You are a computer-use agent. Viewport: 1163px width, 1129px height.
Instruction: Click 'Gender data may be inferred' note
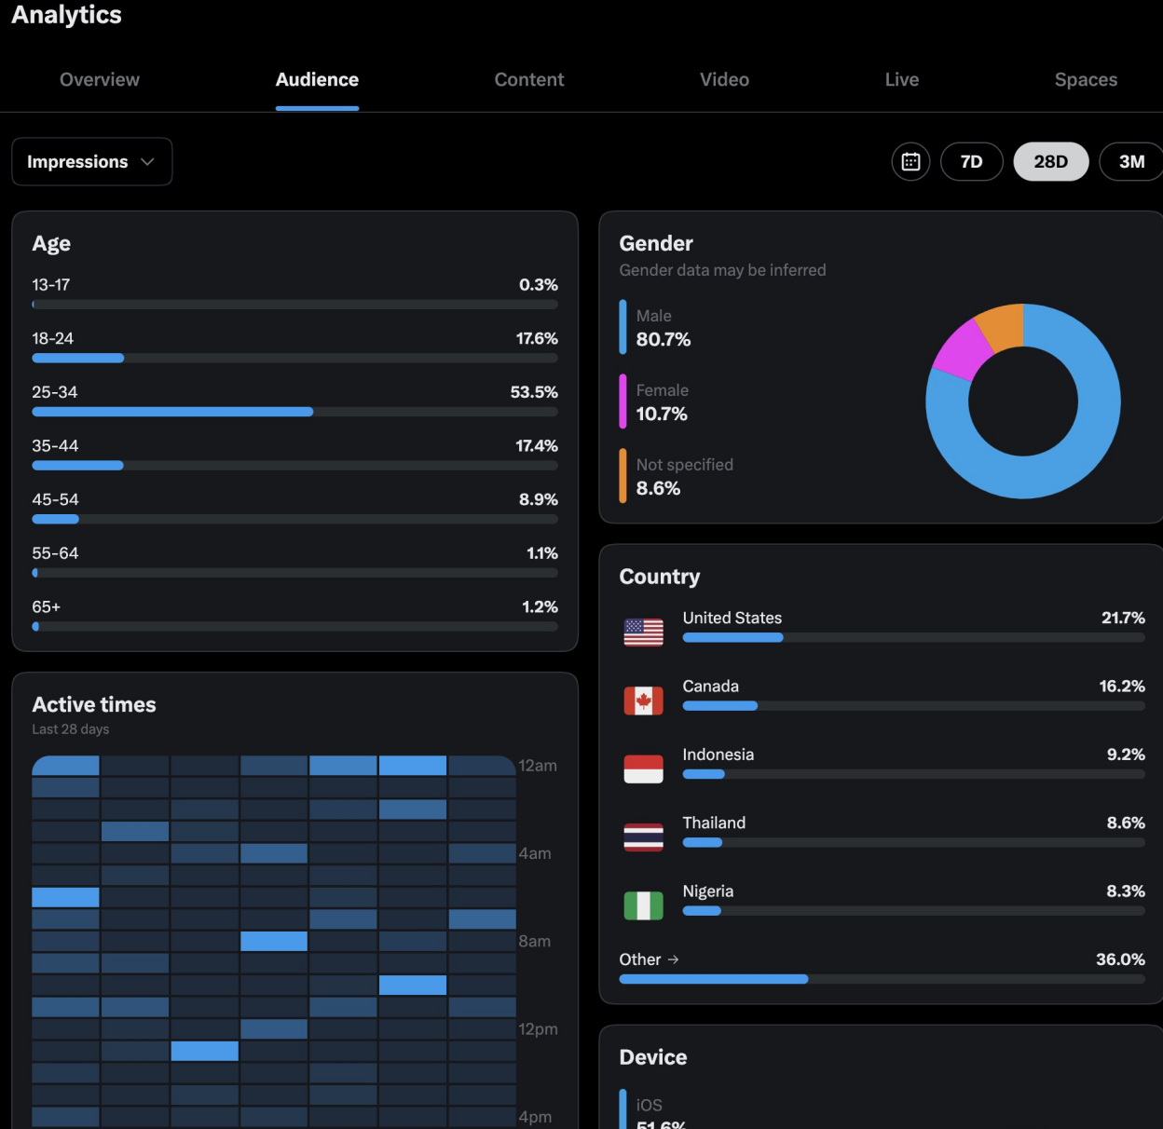(723, 270)
